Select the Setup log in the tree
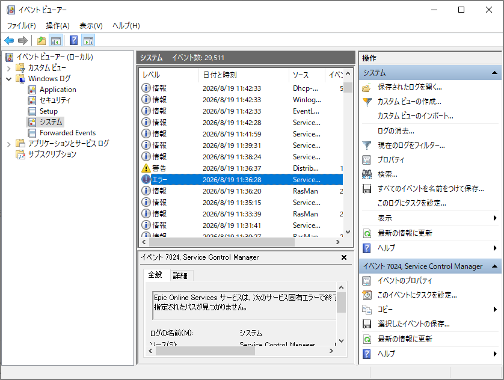 pyautogui.click(x=49, y=111)
